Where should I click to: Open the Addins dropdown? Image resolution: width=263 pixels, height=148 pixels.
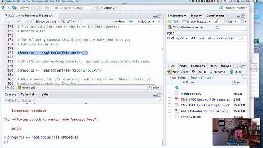tap(111, 8)
